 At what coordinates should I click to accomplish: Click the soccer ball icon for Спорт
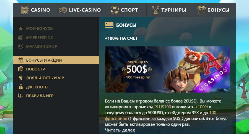click(x=115, y=10)
